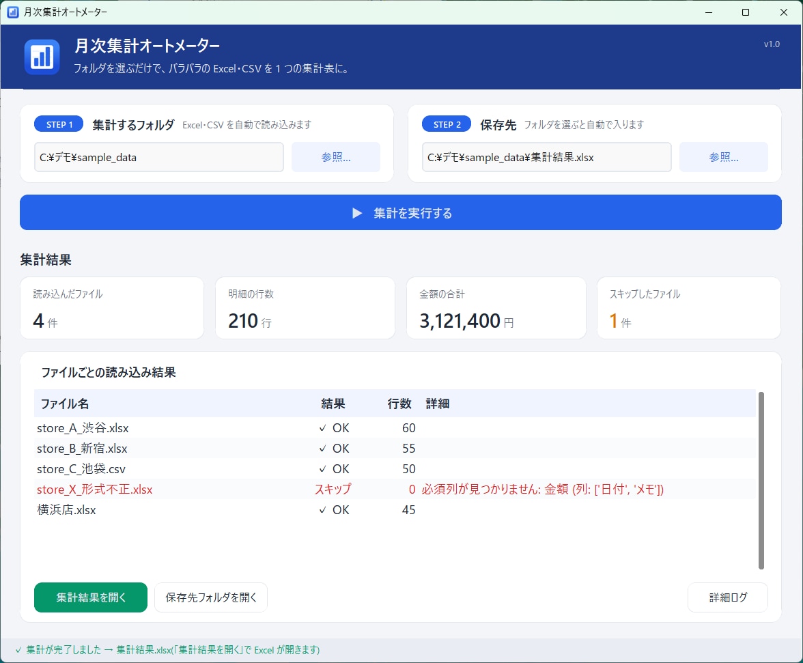Focus the source folder path field C:¥デモ¥sample_data

158,157
